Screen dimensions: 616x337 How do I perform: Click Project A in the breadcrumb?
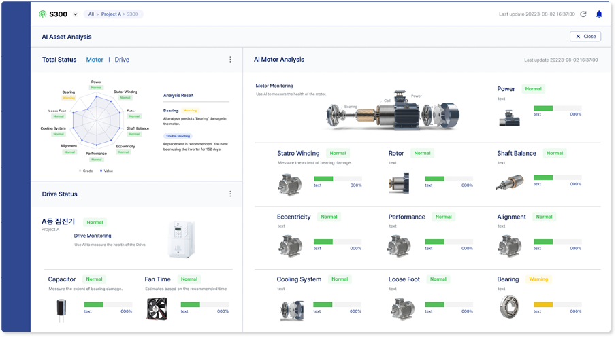(112, 14)
